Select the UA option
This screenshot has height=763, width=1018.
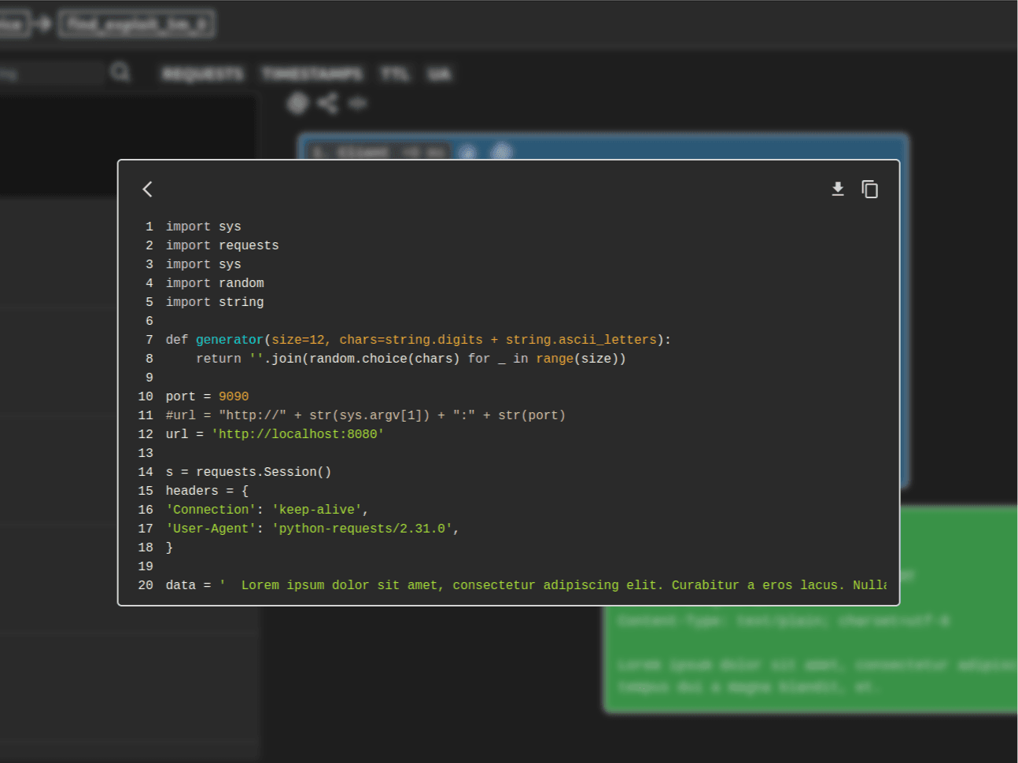click(439, 74)
